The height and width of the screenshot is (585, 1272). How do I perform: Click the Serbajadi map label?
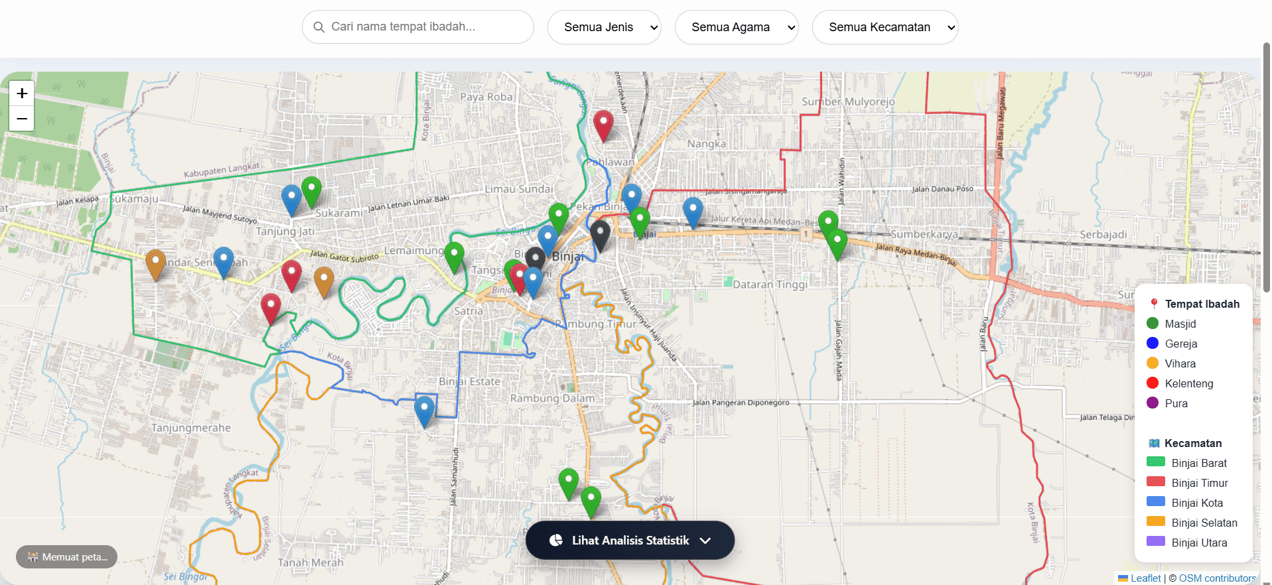click(1103, 235)
